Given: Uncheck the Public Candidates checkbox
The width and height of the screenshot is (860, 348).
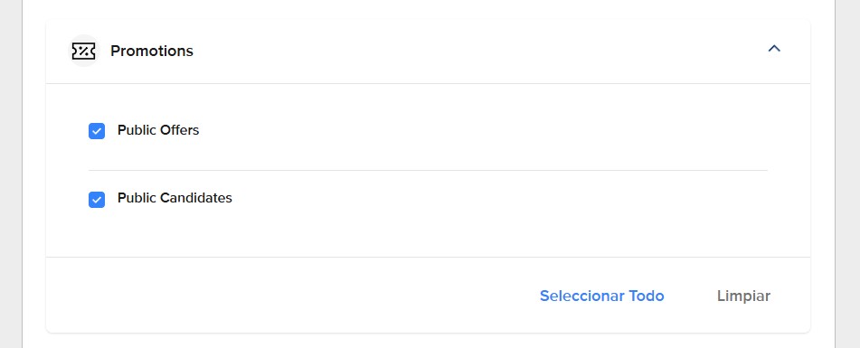Looking at the screenshot, I should tap(97, 200).
